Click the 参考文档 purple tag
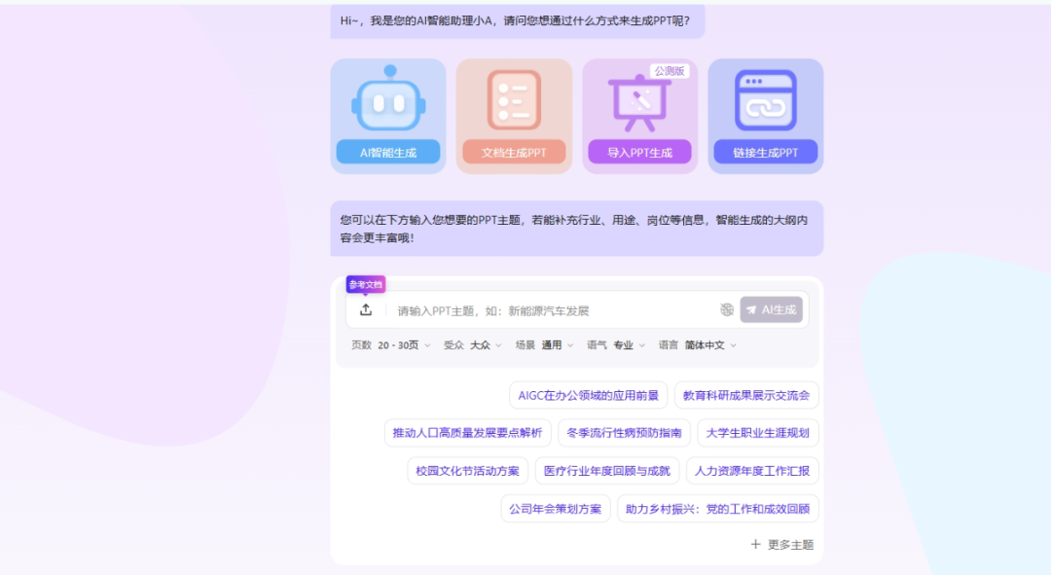 coord(365,285)
